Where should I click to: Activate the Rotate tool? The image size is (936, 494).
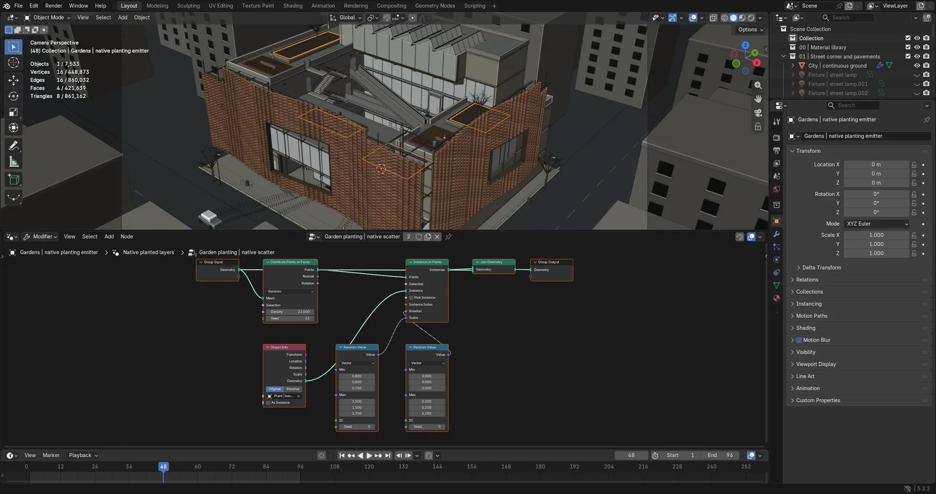14,96
